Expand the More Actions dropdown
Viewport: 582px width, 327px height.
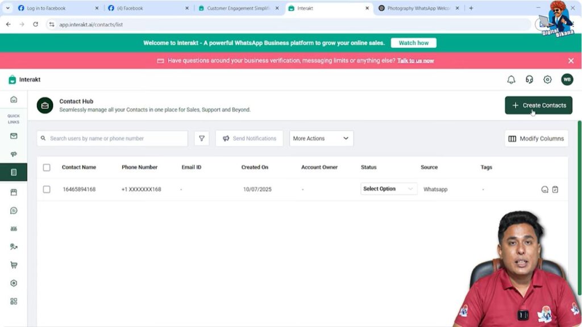[321, 138]
